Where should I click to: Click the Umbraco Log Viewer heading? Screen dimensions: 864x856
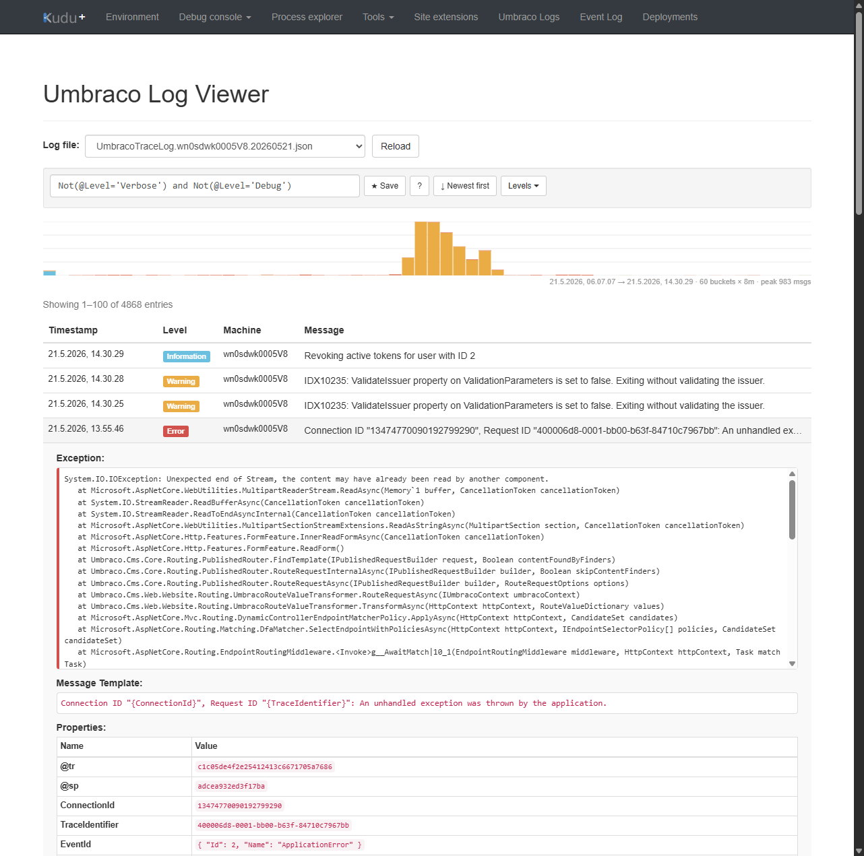click(x=156, y=94)
